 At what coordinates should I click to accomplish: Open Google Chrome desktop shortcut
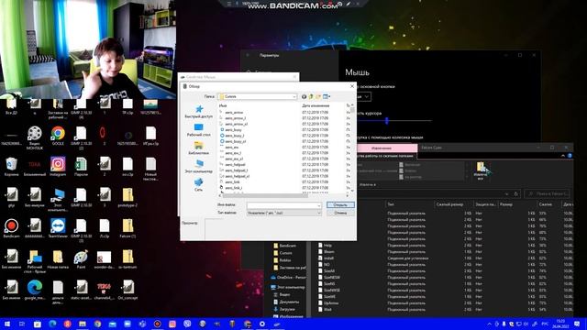(x=58, y=136)
